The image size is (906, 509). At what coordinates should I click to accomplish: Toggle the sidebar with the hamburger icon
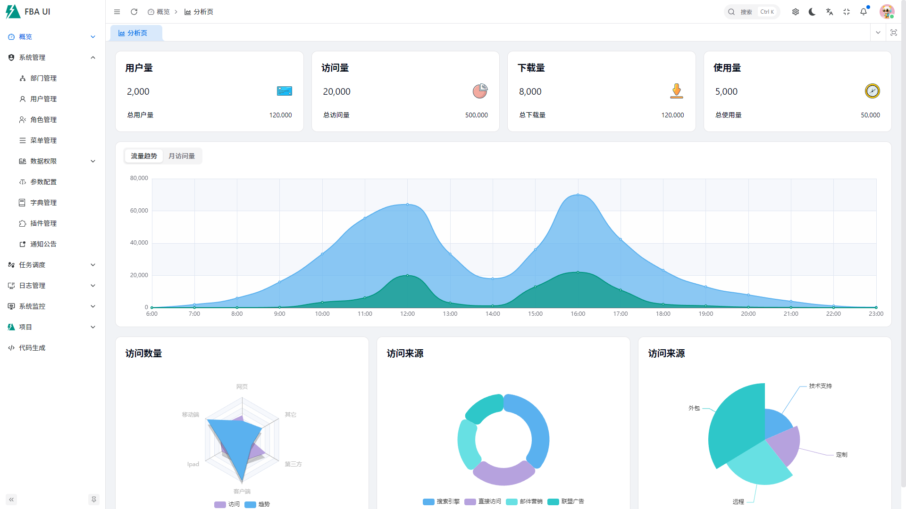coord(117,12)
